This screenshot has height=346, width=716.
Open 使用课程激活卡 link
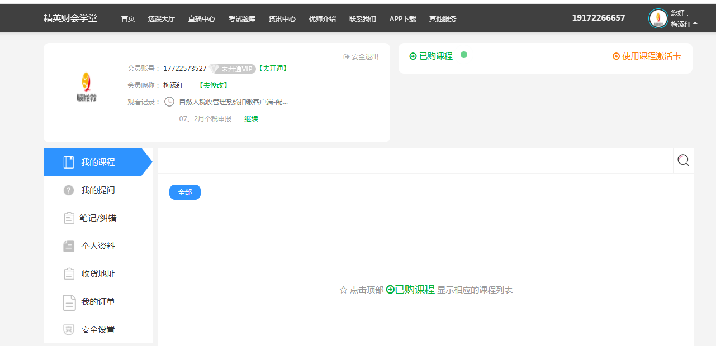click(x=647, y=56)
